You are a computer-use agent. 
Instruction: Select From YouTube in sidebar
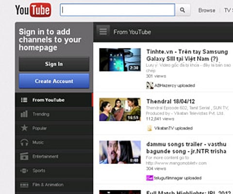pos(54,100)
